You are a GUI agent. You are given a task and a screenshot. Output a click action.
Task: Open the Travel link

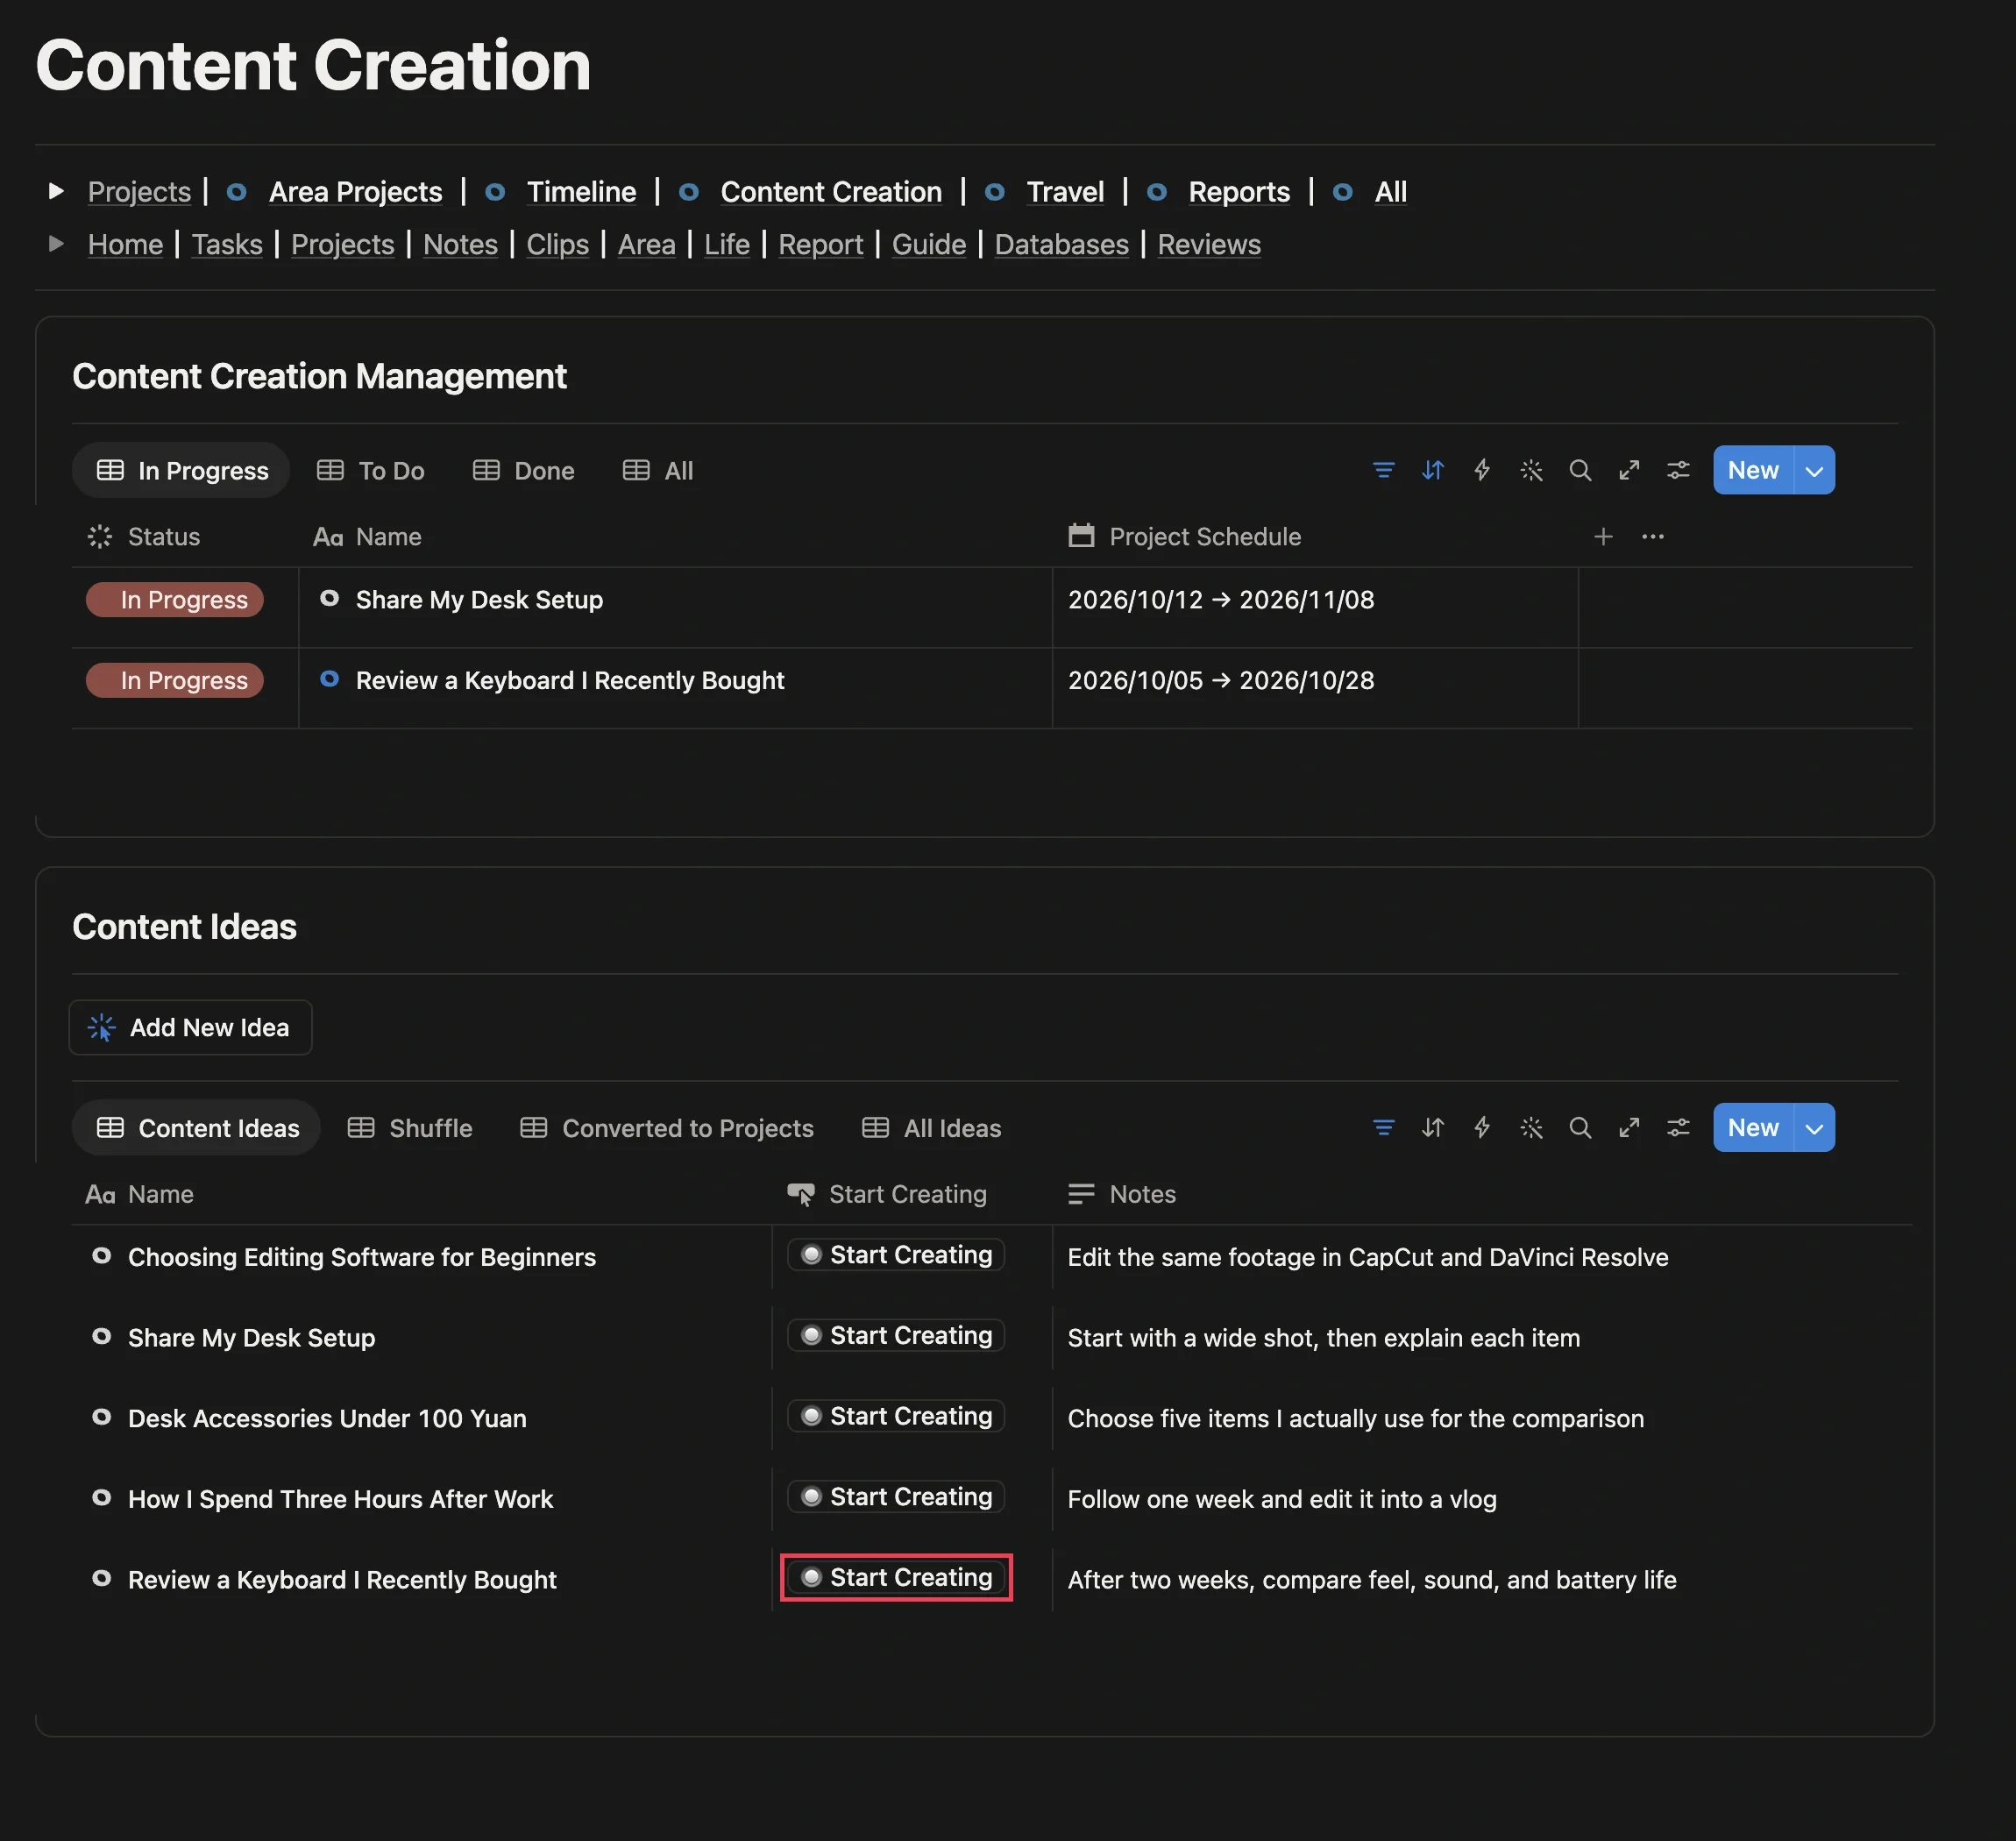(1065, 191)
